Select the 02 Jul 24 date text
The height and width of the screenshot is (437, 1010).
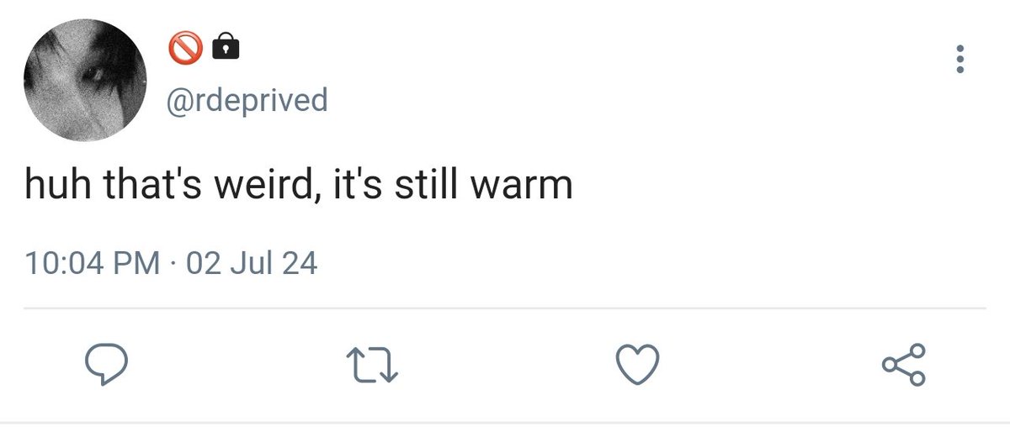252,264
